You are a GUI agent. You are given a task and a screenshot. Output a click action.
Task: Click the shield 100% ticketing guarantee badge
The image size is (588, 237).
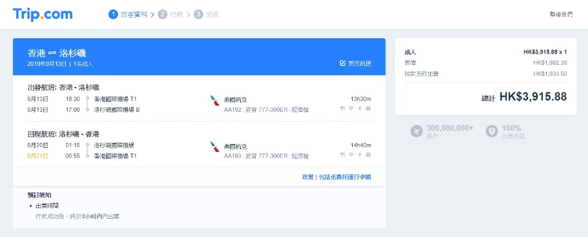491,132
